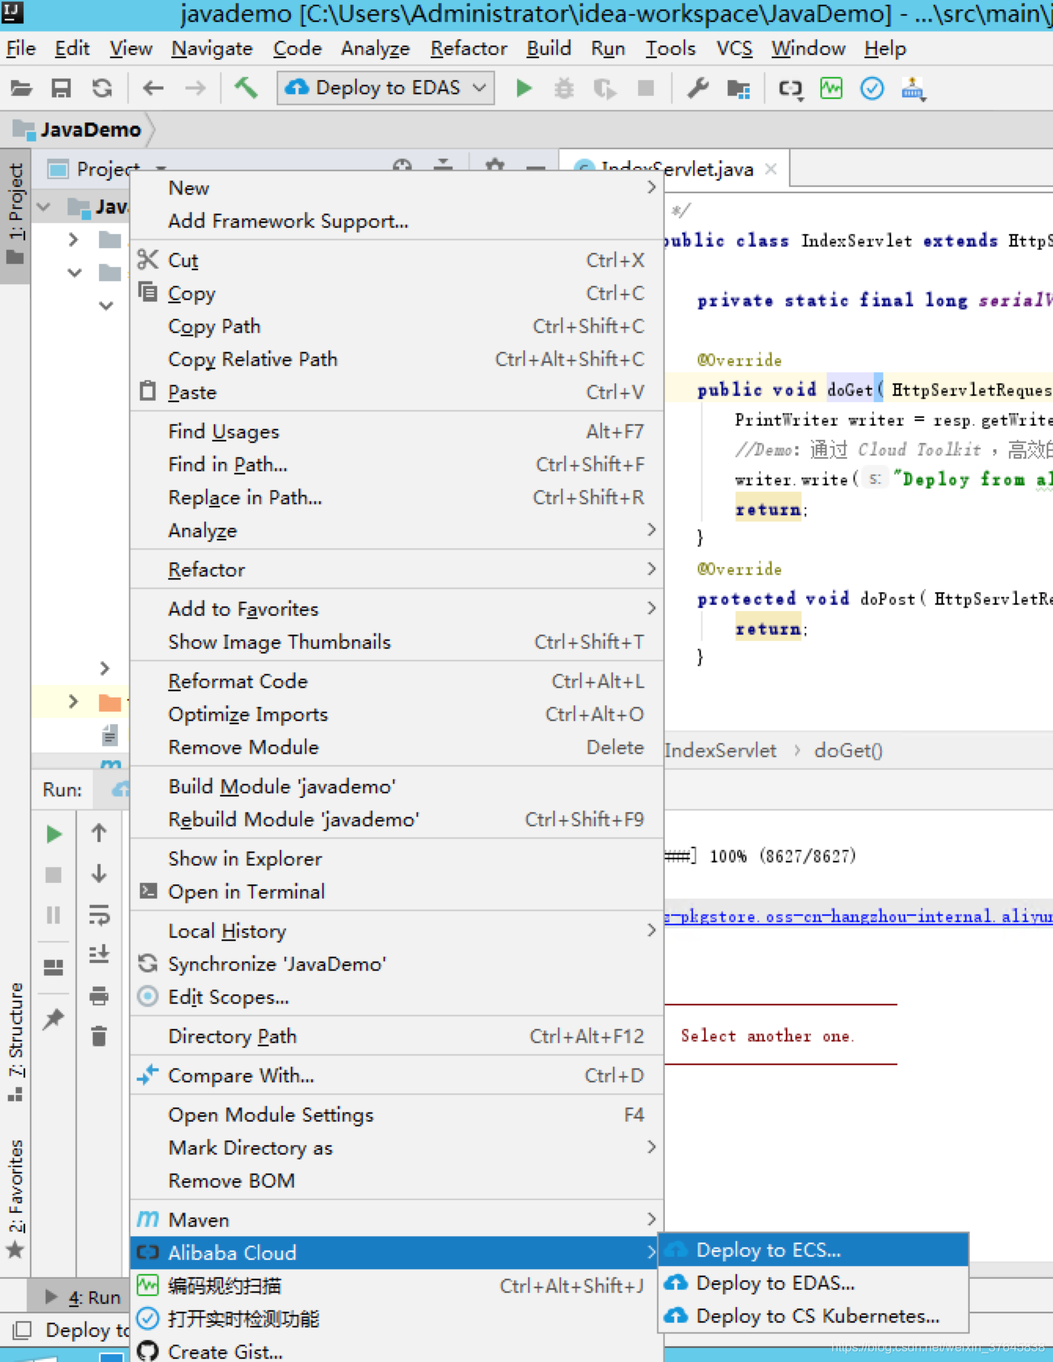Choose Deploy to EDAS... in the submenu
Viewport: 1053px width, 1362px height.
pyautogui.click(x=813, y=1282)
